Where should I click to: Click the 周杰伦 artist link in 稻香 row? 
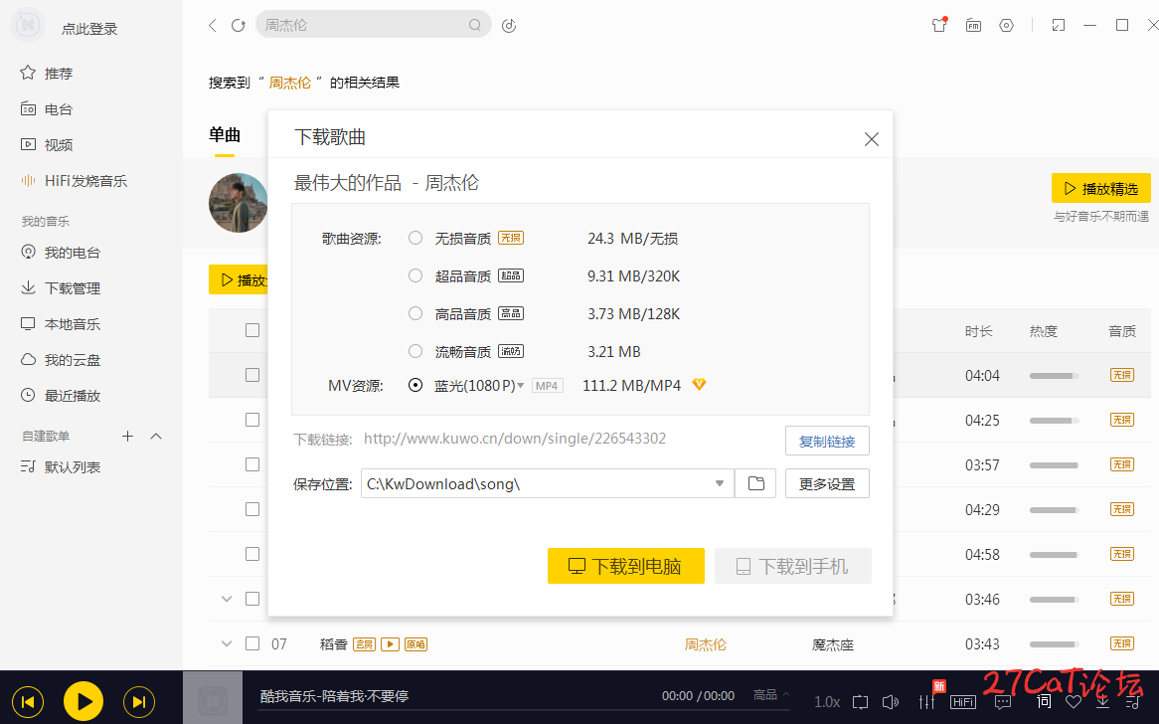tap(705, 644)
